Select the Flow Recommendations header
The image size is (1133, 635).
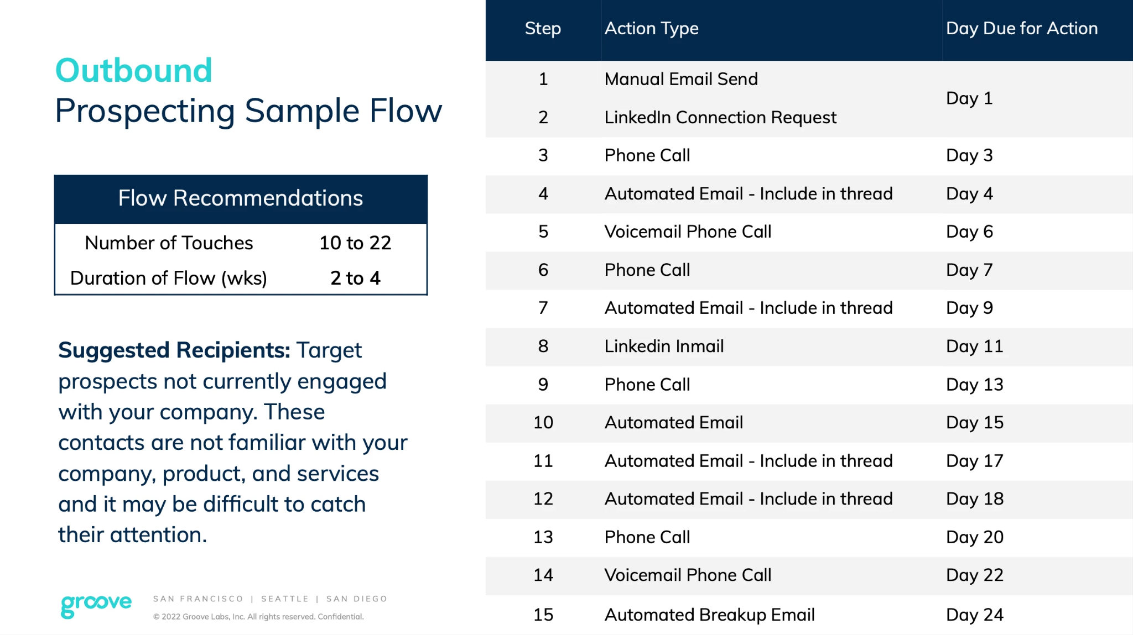[x=241, y=199]
